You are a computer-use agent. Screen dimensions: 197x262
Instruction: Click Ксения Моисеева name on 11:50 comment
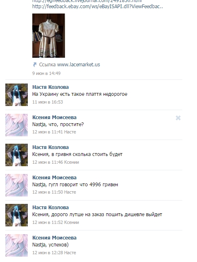(x=54, y=177)
